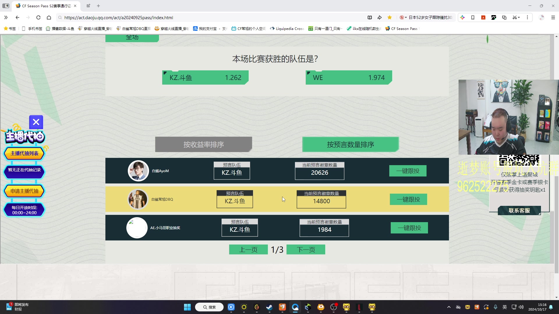This screenshot has height=314, width=559.
Task: Open the three-dot extensions menu
Action: point(527,17)
